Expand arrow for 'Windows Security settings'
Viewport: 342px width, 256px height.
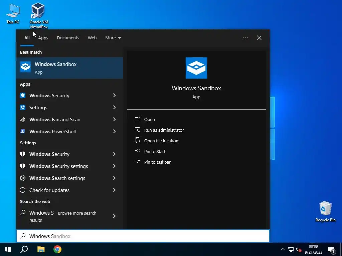(x=114, y=166)
